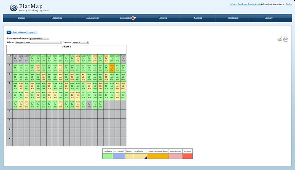Open the Admin Developer Admin Admin profile link
The image size is (295, 170).
(x=245, y=4)
